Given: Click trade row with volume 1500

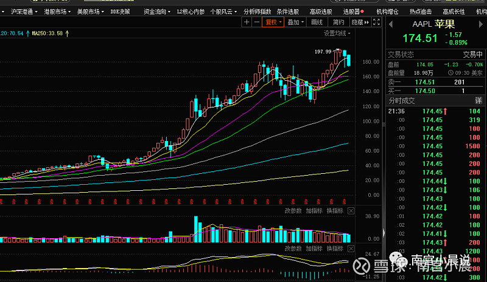Looking at the screenshot, I should coord(435,146).
